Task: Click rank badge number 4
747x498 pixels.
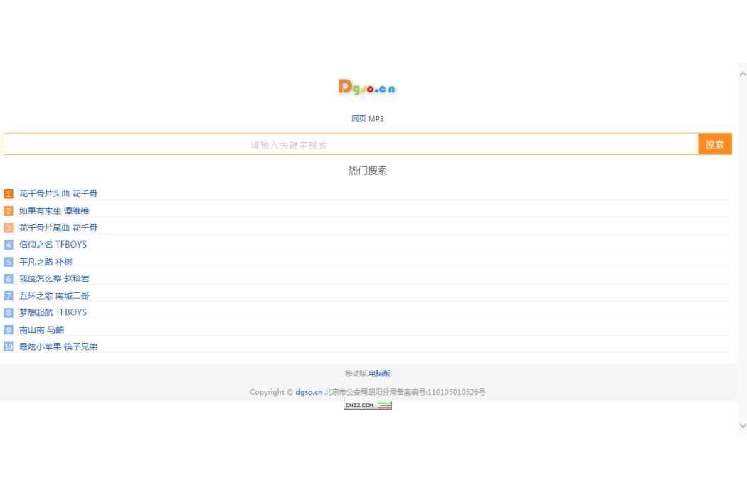Action: click(8, 245)
